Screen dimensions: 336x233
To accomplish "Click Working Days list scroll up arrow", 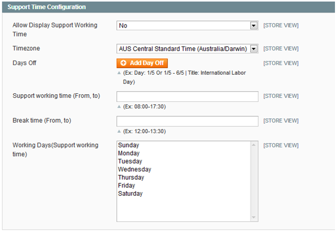I will pyautogui.click(x=254, y=145).
